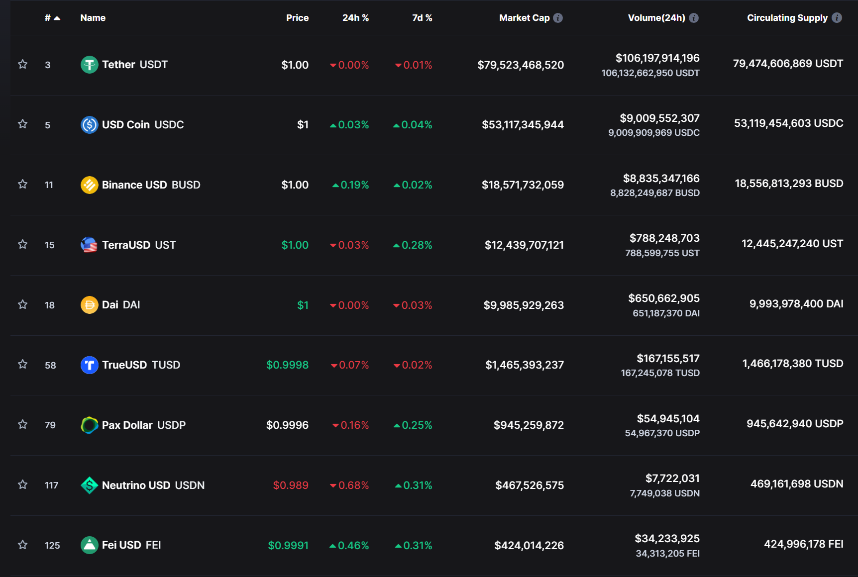Sort table by 24h % column
This screenshot has width=858, height=577.
[355, 18]
